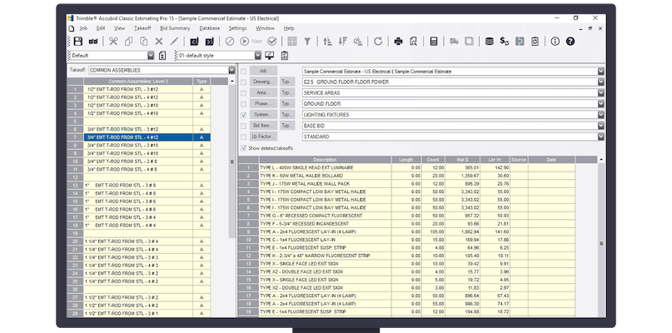
Task: Toggle the Job row checkbox
Action: coord(243,71)
